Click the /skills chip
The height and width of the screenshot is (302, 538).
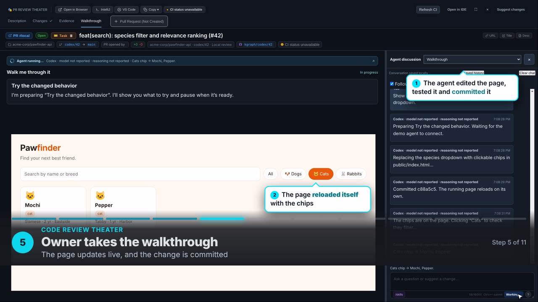399,294
